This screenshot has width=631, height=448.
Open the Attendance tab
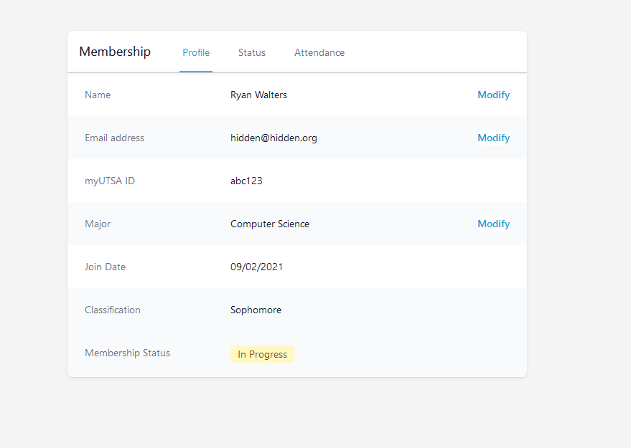click(x=319, y=52)
